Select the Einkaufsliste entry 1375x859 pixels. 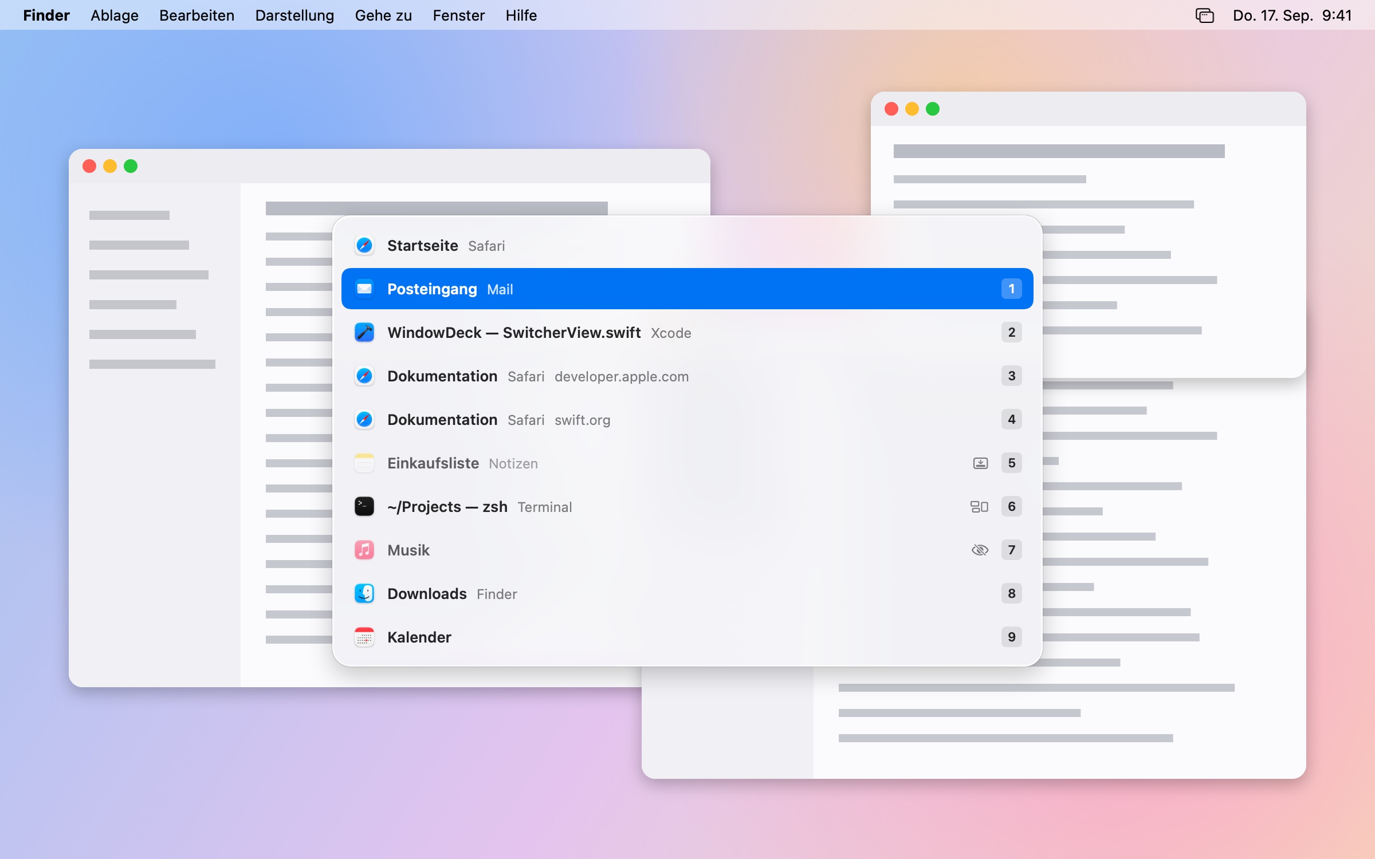pos(687,463)
